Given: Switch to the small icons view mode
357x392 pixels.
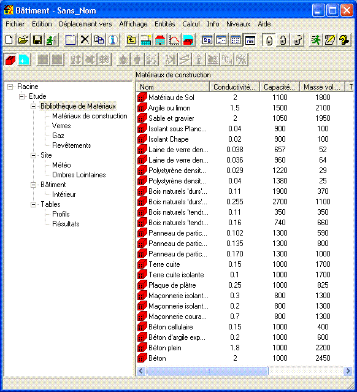Looking at the screenshot, I should pyautogui.click(x=221, y=40).
